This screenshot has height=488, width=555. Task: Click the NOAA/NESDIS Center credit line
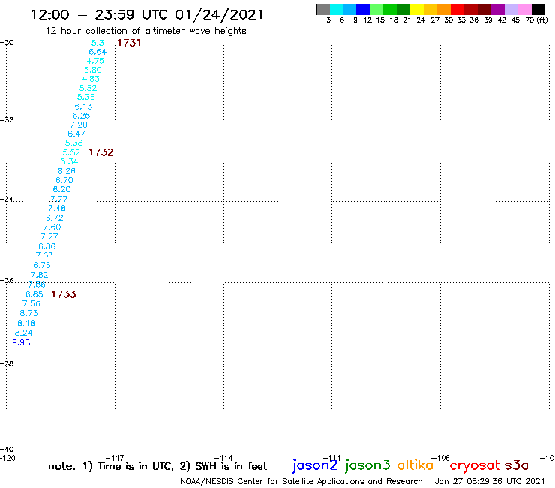click(301, 481)
